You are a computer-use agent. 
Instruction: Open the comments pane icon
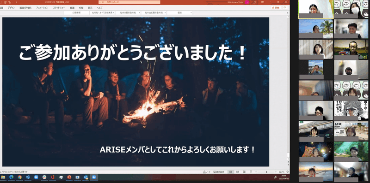(x=285, y=7)
